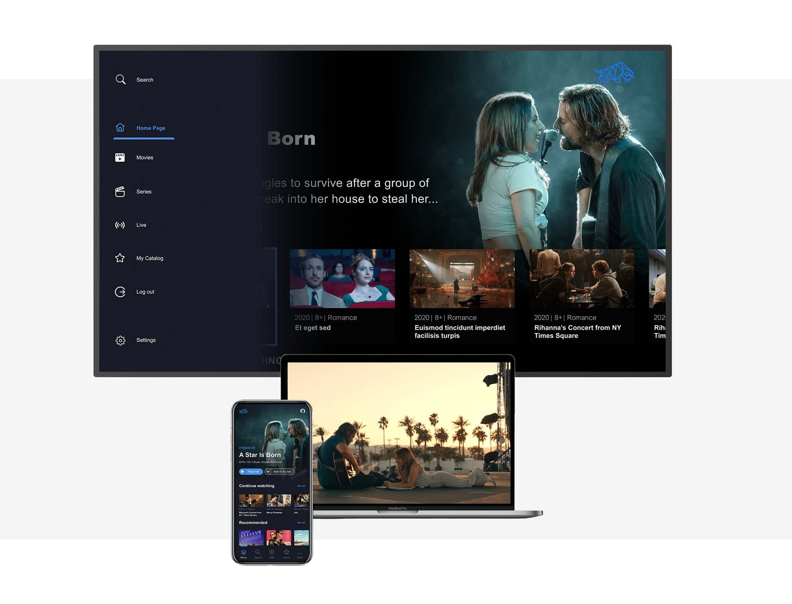Open Live channels via the broadcast icon

pyautogui.click(x=120, y=225)
